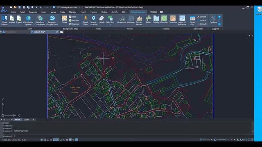Capture the background map
This screenshot has width=262, height=147.
coord(74,24)
